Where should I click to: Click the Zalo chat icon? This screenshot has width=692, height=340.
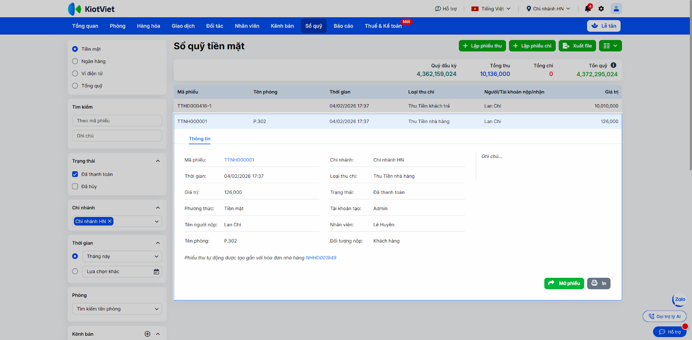[679, 299]
